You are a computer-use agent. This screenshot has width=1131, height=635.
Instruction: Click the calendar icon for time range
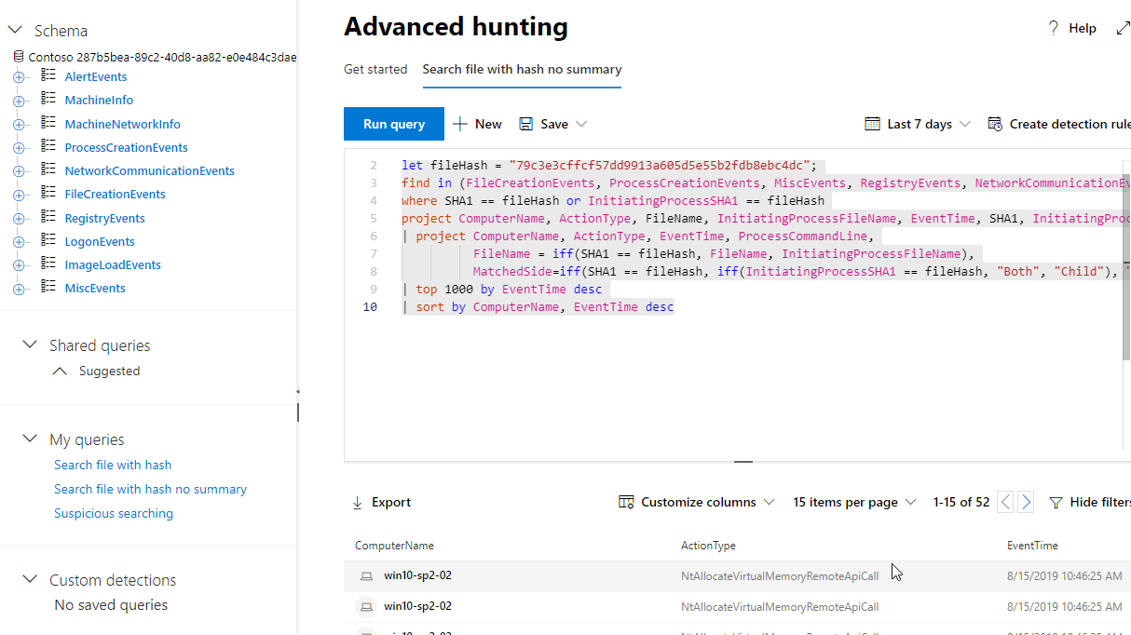[872, 124]
